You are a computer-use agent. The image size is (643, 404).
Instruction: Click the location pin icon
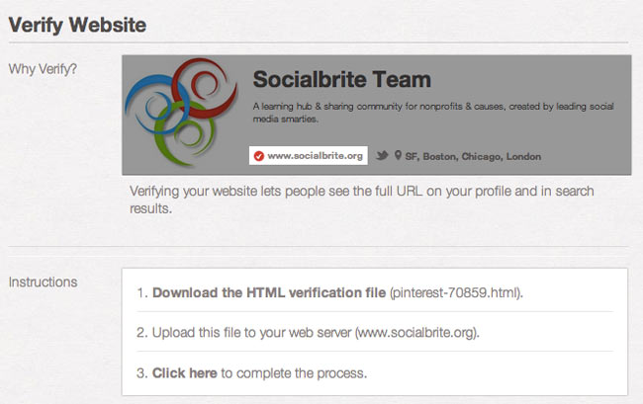[x=398, y=155]
